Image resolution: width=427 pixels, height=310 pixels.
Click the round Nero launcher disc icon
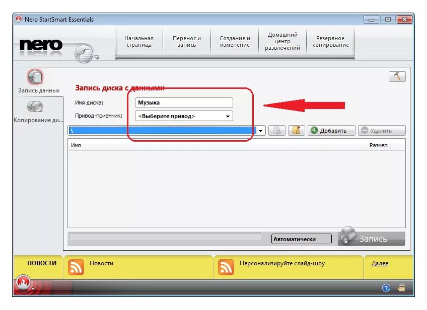click(x=84, y=54)
